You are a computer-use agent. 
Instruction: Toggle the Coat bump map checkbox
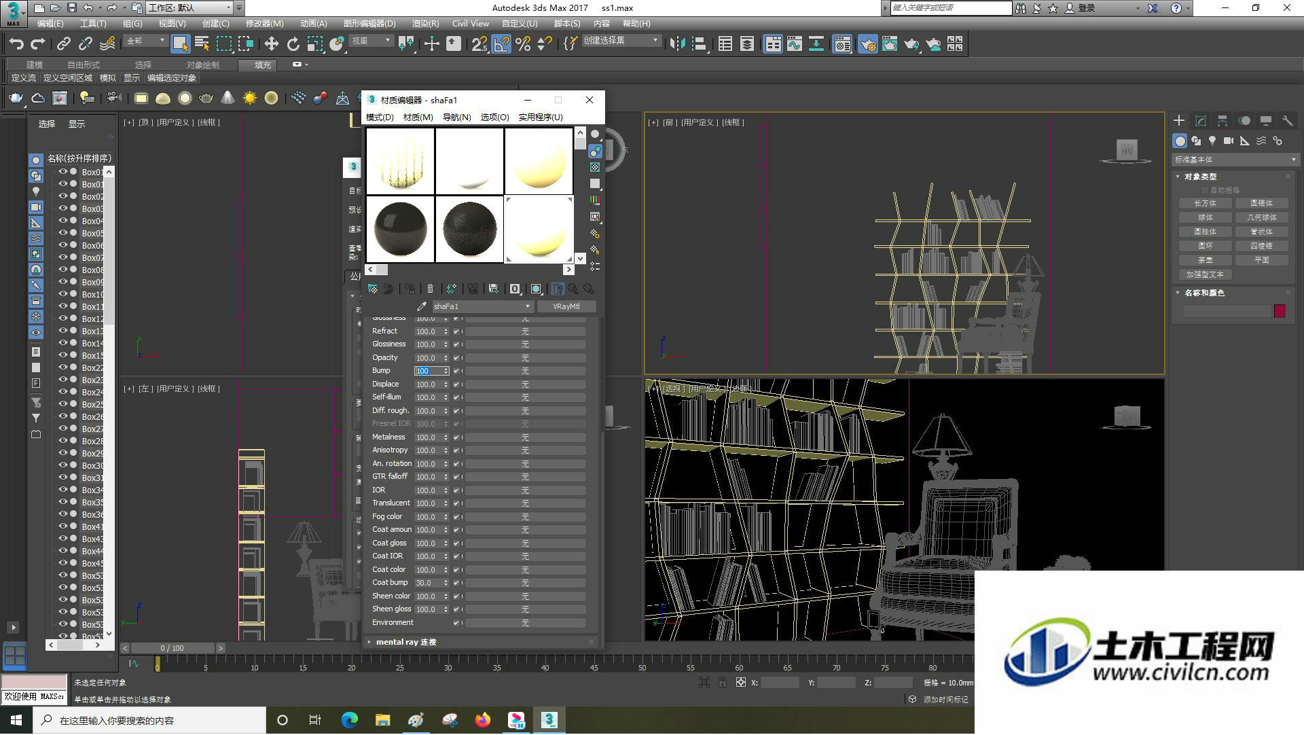[456, 583]
